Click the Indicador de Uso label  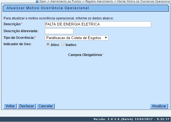click(x=17, y=44)
